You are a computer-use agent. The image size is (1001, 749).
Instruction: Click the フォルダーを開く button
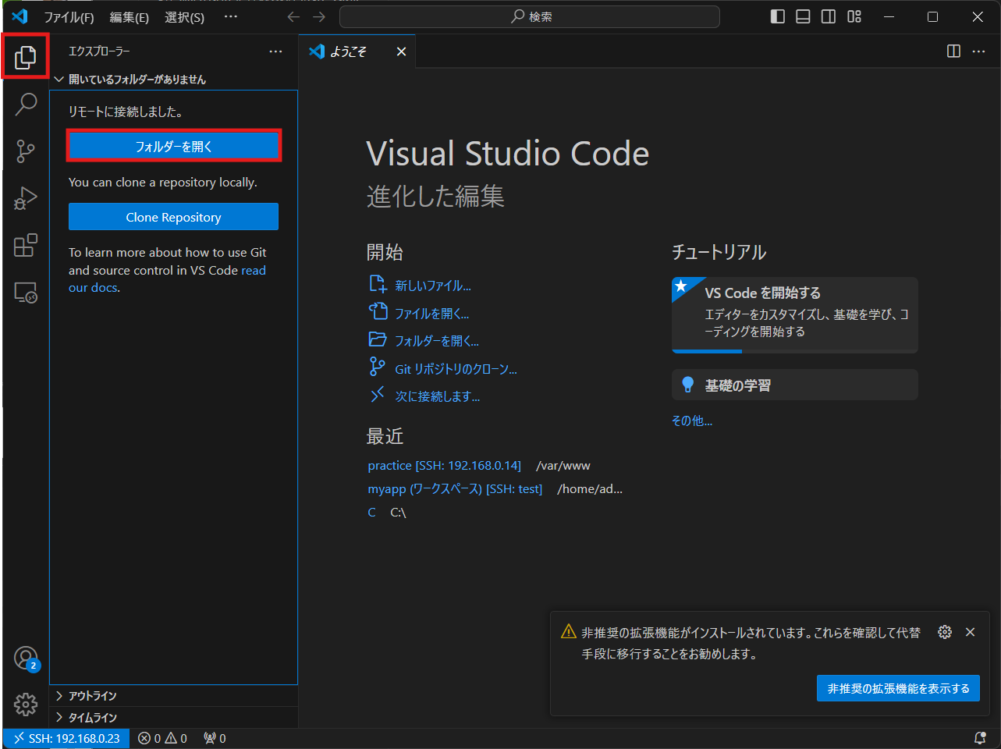pos(173,146)
